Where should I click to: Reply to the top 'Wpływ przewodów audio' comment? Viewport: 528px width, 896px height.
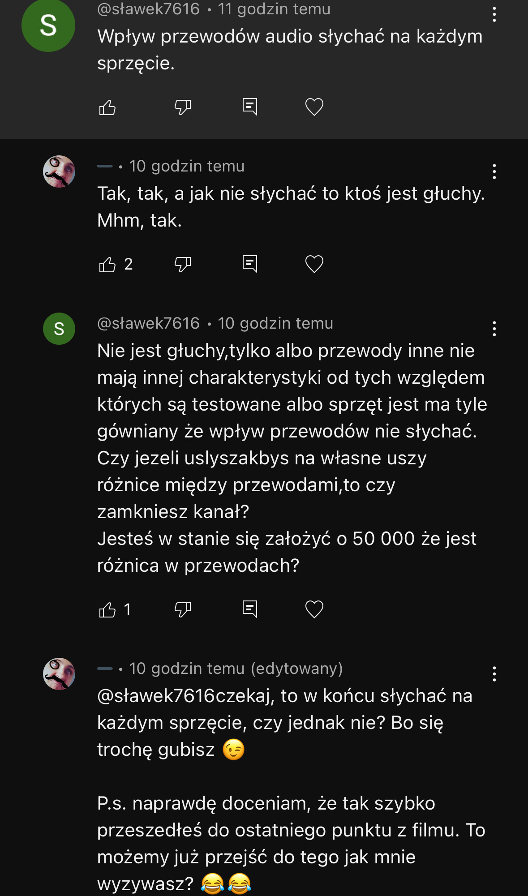point(249,107)
